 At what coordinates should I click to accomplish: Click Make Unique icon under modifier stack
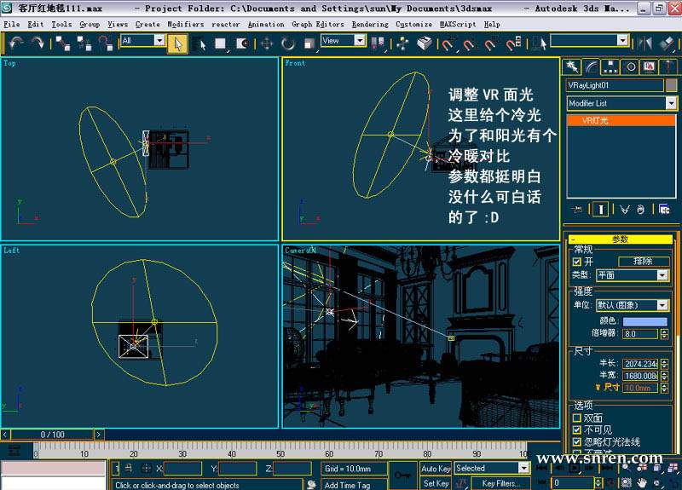click(x=625, y=210)
